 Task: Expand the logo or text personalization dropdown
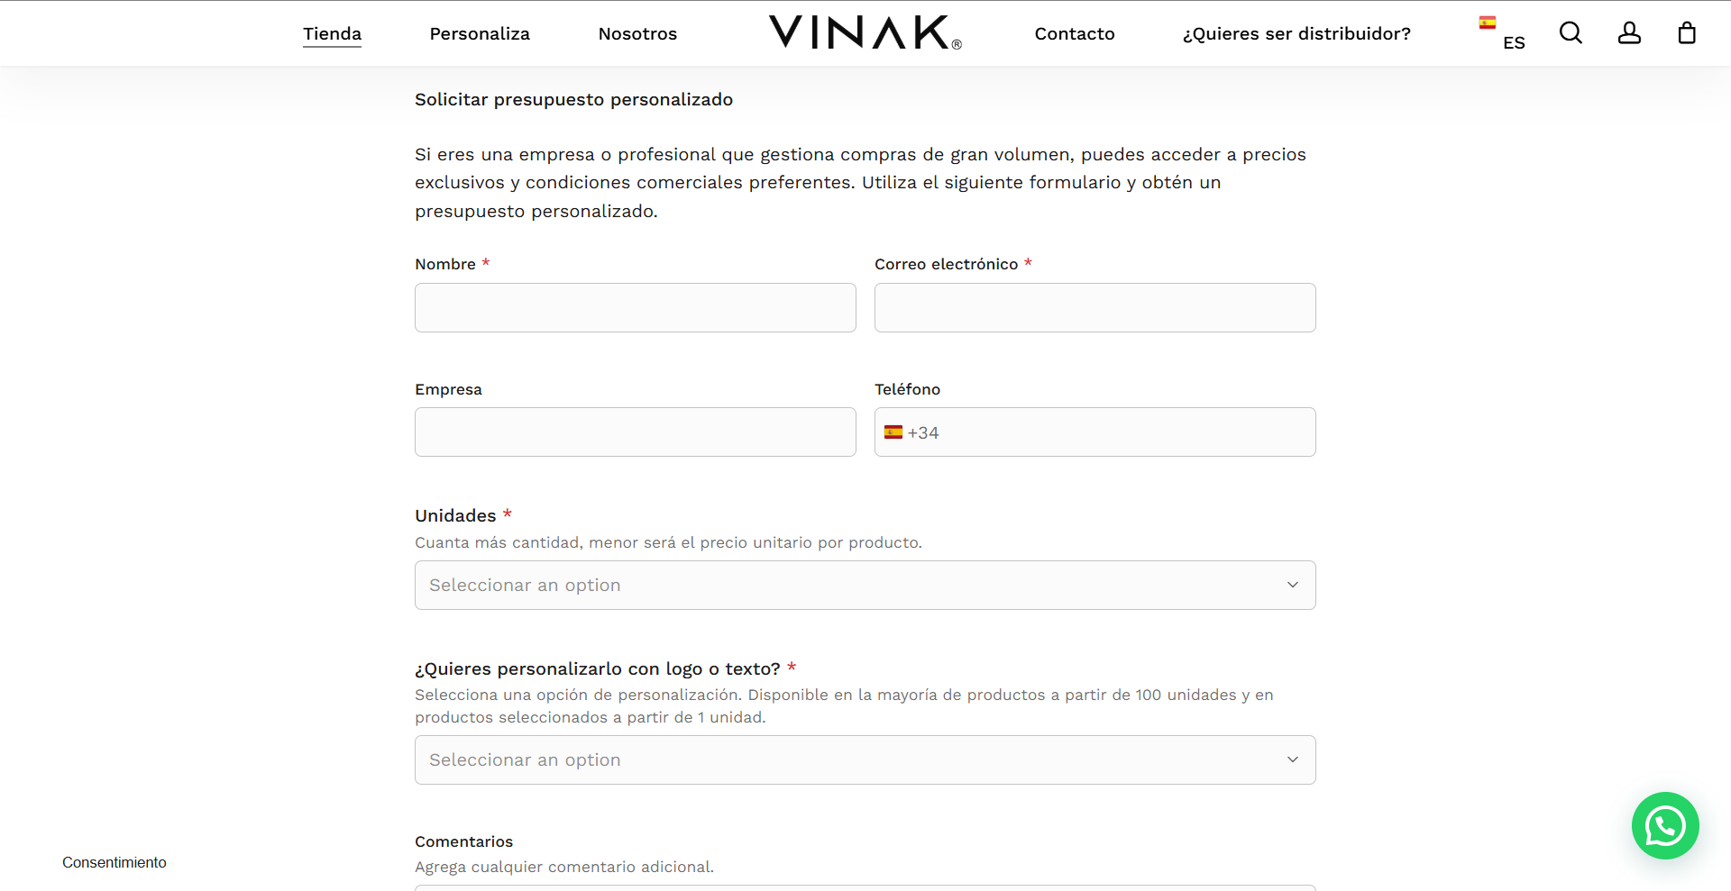[865, 760]
